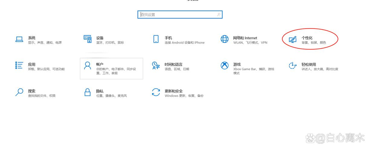This screenshot has width=372, height=151.
Task: Click description 位置、摄像头、麦克风
Action: click(112, 96)
